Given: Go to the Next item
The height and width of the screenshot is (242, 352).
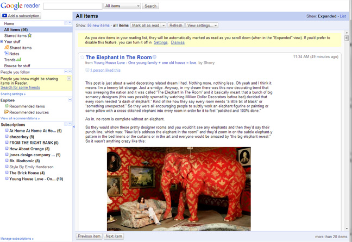Looking at the screenshot, I should click(x=114, y=236).
